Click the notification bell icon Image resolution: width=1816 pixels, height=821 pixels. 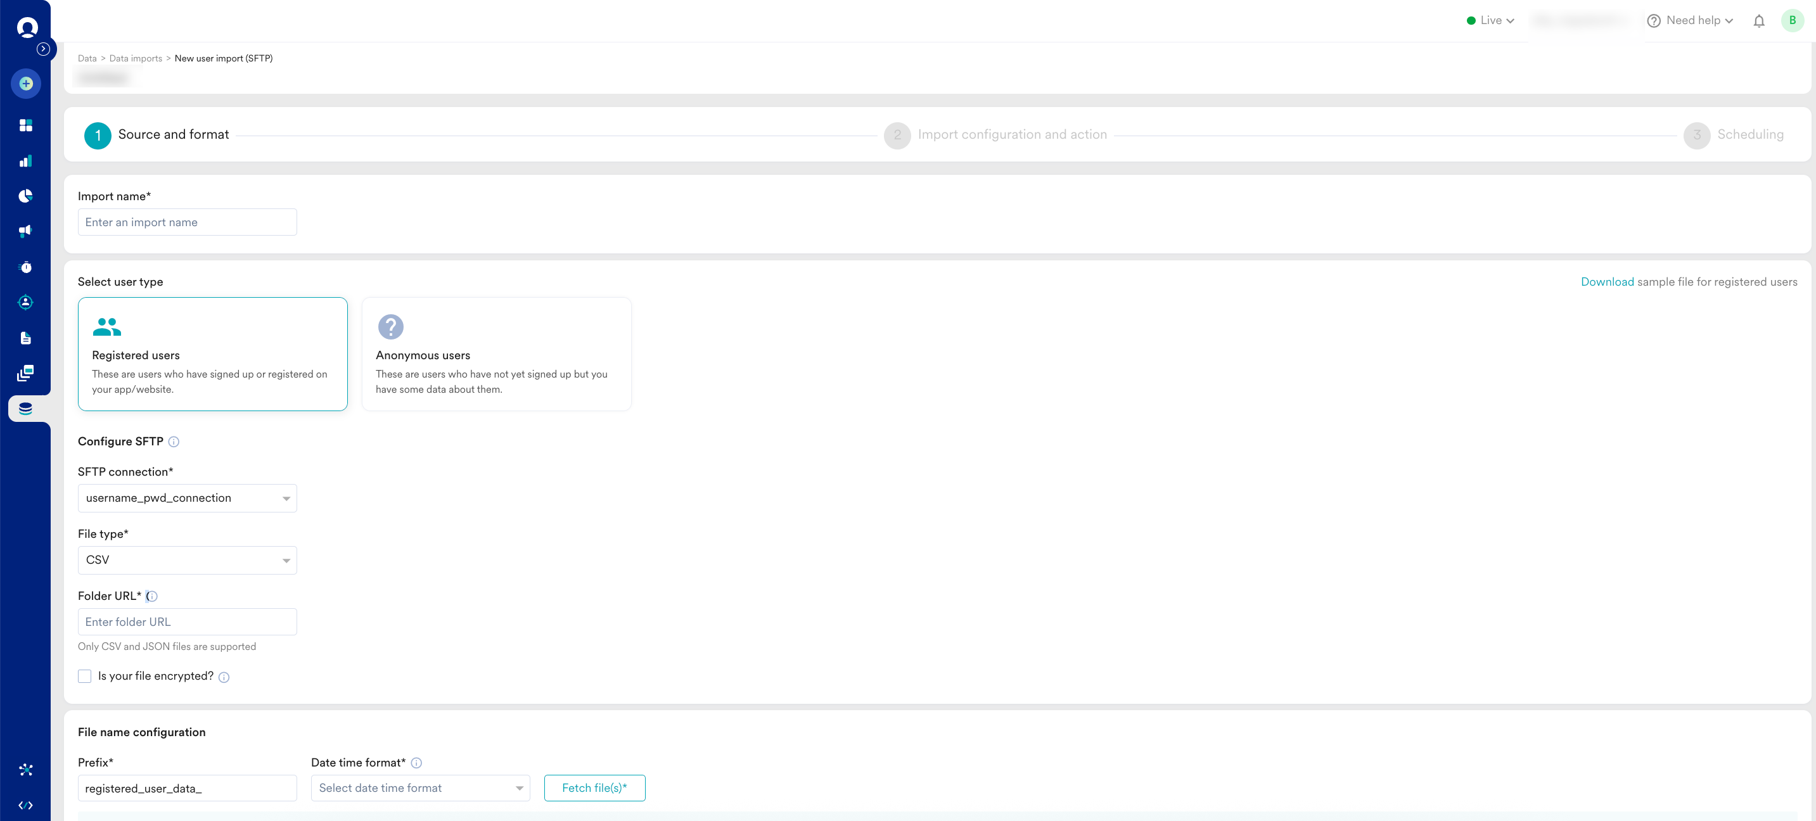click(1758, 21)
